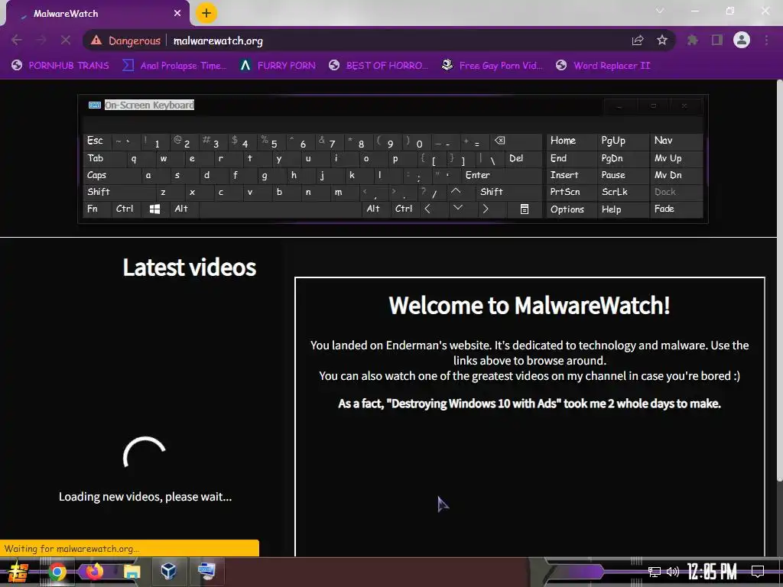783x587 pixels.
Task: Click the Welcome to MalwareWatch! heading
Action: tap(529, 305)
